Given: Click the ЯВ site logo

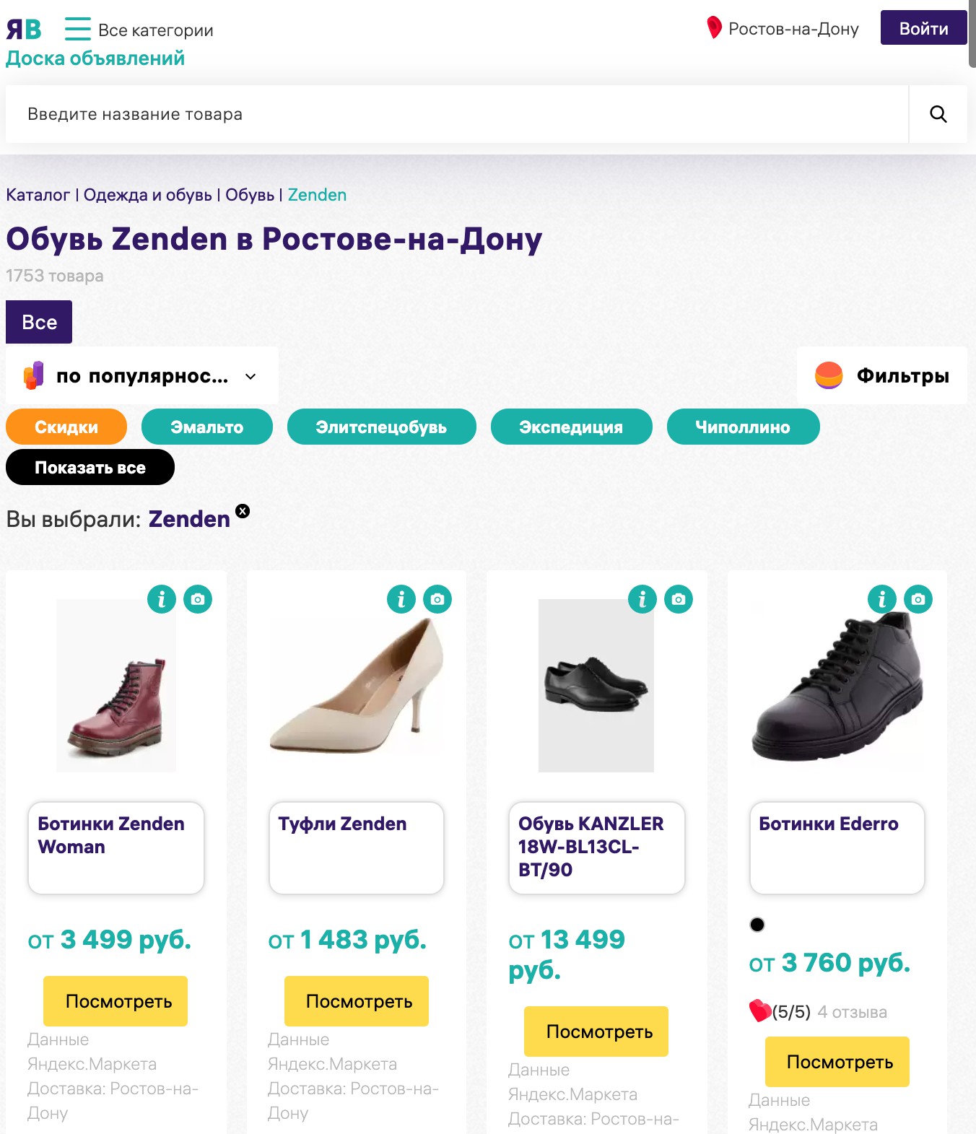Looking at the screenshot, I should click(24, 30).
